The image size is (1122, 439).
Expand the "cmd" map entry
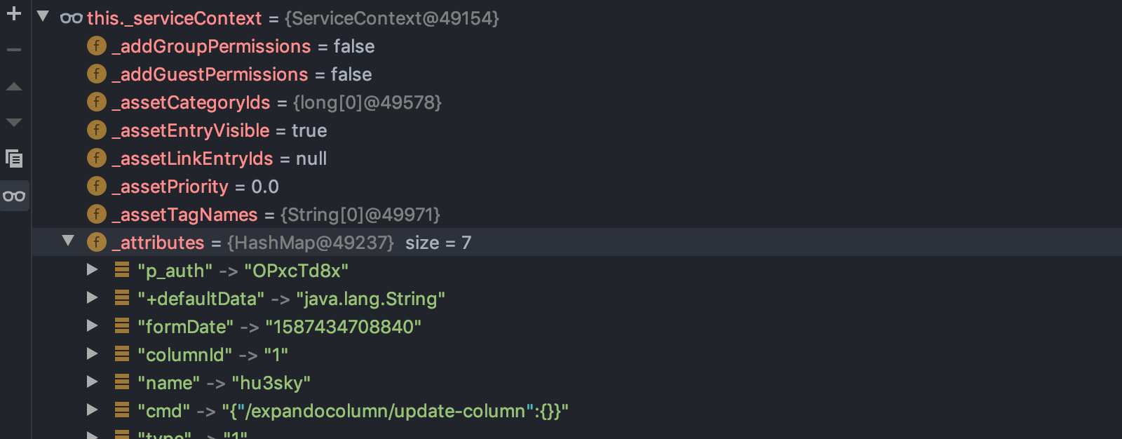(92, 410)
